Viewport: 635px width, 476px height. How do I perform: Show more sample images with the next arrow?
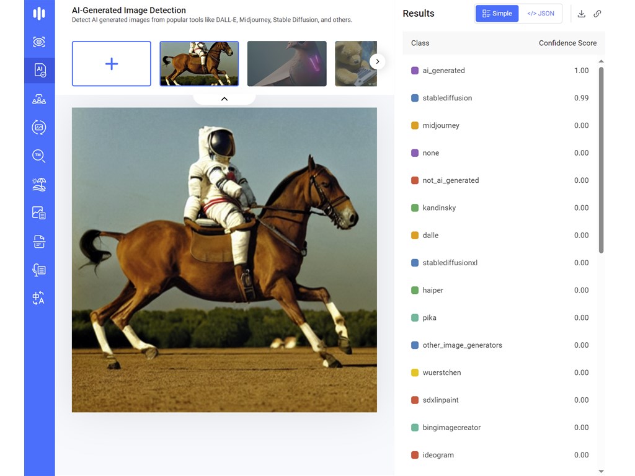pos(377,61)
